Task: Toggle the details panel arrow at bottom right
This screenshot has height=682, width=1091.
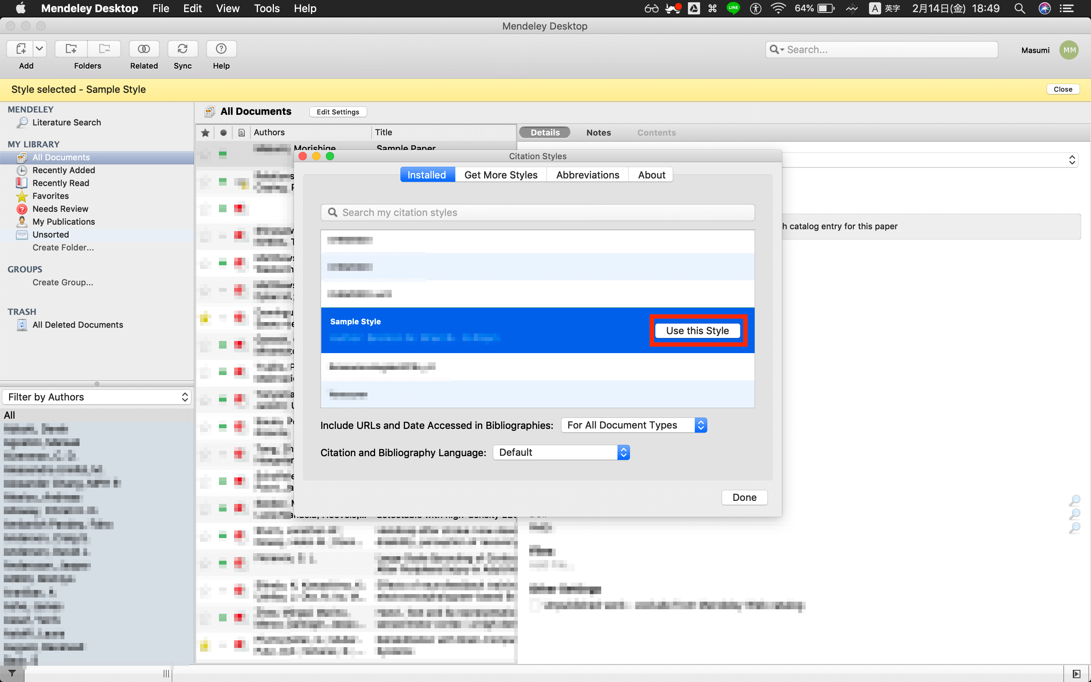Action: (x=1077, y=674)
